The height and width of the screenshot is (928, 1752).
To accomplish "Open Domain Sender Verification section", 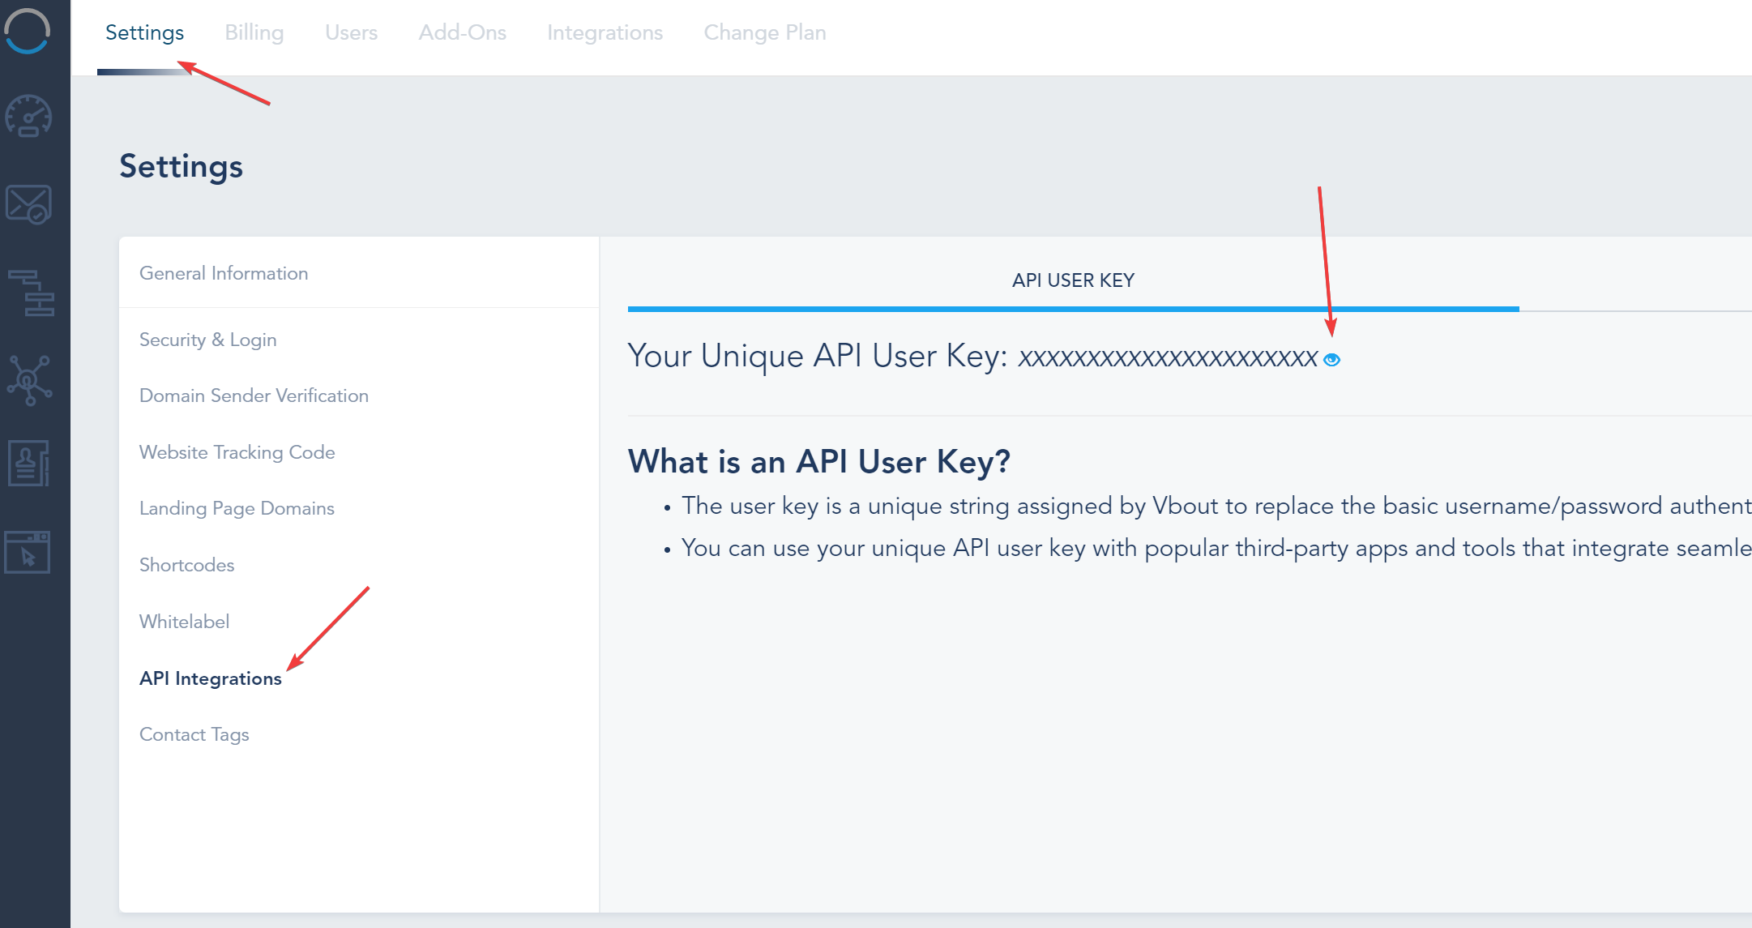I will [254, 396].
